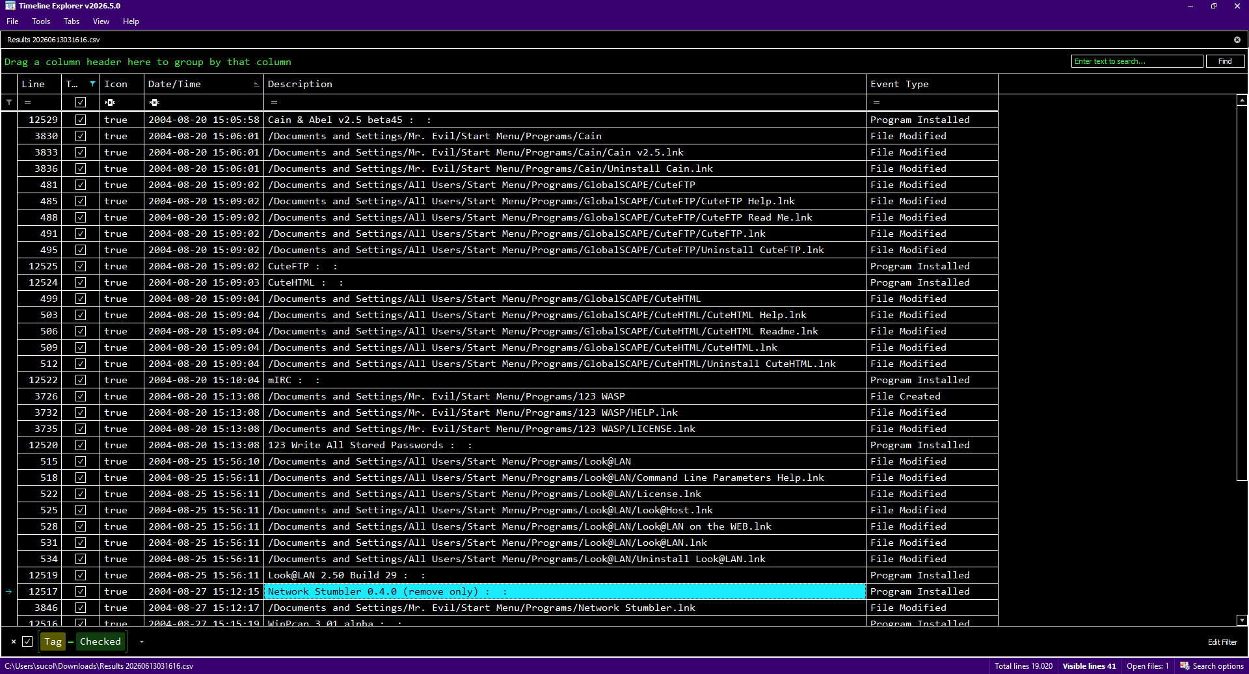Click the row indicator arrow for line 12517

(9, 591)
